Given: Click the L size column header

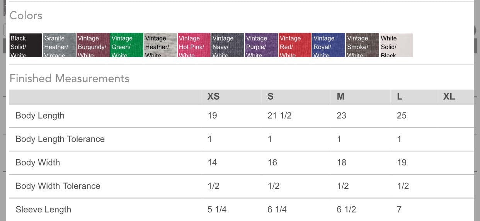Looking at the screenshot, I should click(400, 97).
